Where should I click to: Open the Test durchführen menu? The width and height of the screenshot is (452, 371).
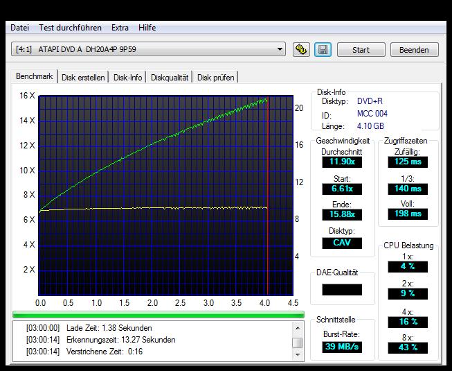click(70, 28)
